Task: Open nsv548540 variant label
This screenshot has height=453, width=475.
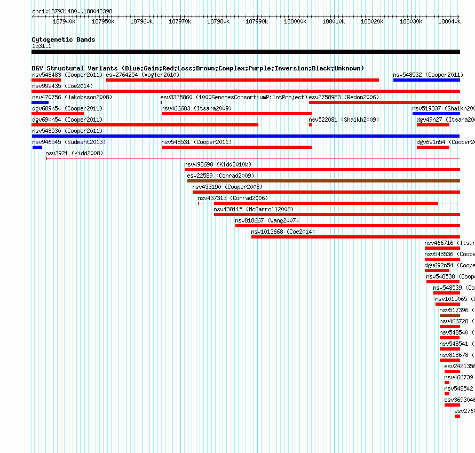Action: coord(457,332)
